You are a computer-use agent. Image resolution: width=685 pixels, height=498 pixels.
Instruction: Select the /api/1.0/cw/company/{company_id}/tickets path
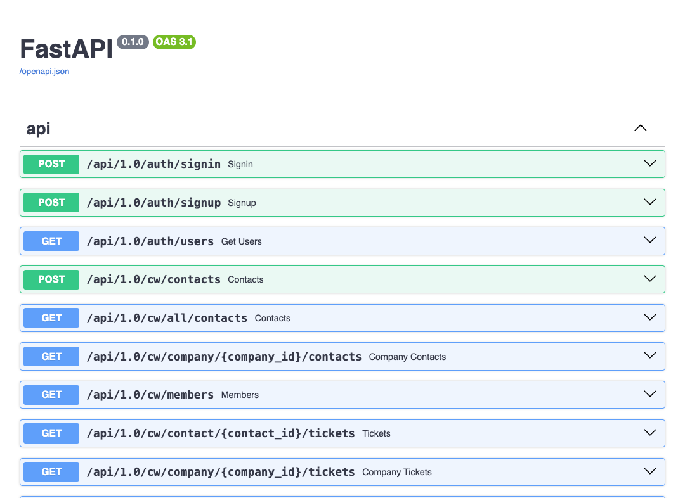(221, 472)
